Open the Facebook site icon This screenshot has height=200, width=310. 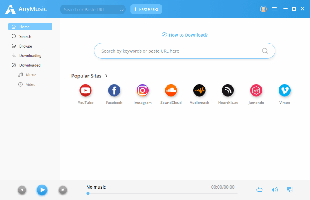pyautogui.click(x=114, y=90)
